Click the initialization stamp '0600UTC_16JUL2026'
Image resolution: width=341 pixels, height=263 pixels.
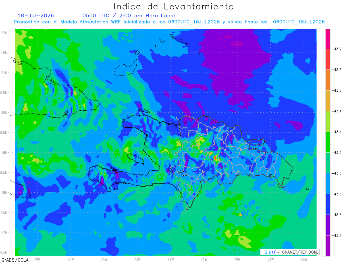pos(194,22)
